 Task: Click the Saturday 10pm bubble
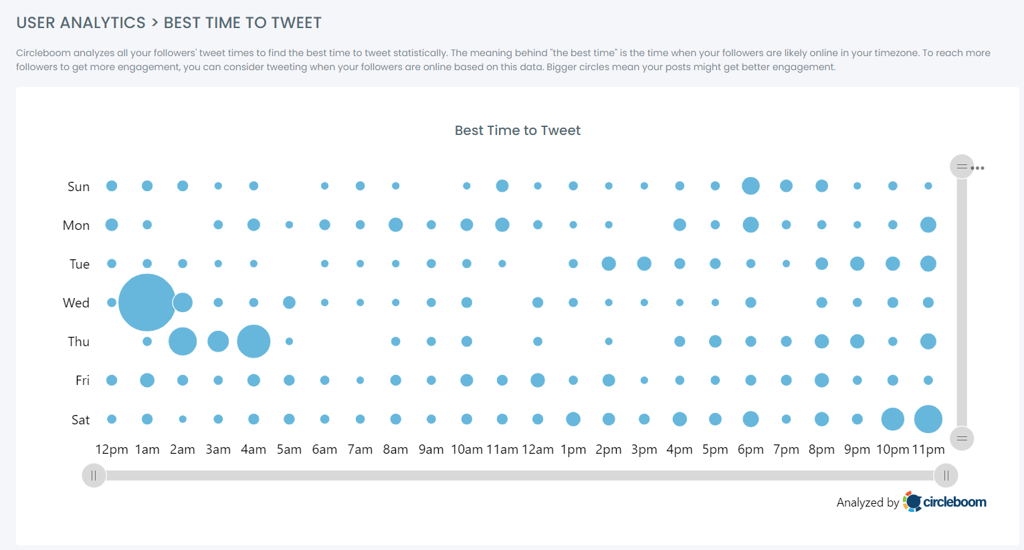point(892,420)
